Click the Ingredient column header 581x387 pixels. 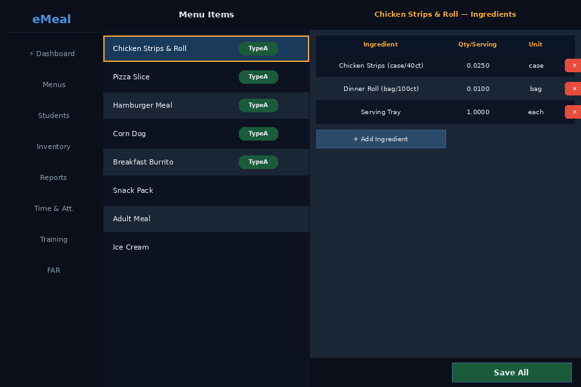click(380, 45)
